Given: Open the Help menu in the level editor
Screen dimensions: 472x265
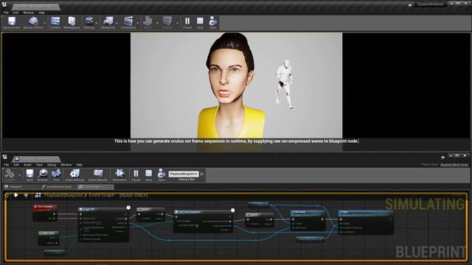Looking at the screenshot, I should tap(42, 13).
